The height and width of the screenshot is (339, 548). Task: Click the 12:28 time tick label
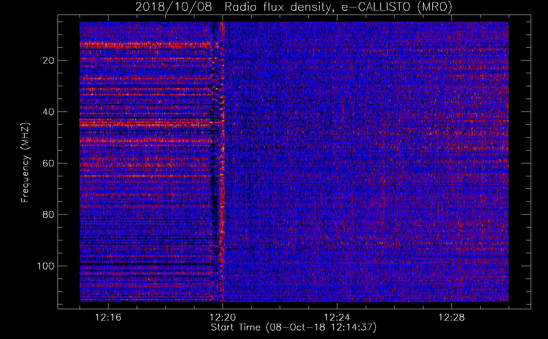(451, 318)
